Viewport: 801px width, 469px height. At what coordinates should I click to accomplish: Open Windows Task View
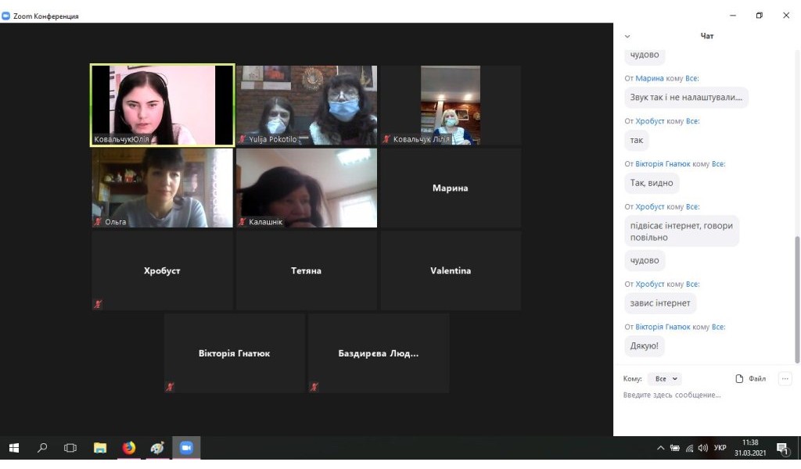point(70,448)
